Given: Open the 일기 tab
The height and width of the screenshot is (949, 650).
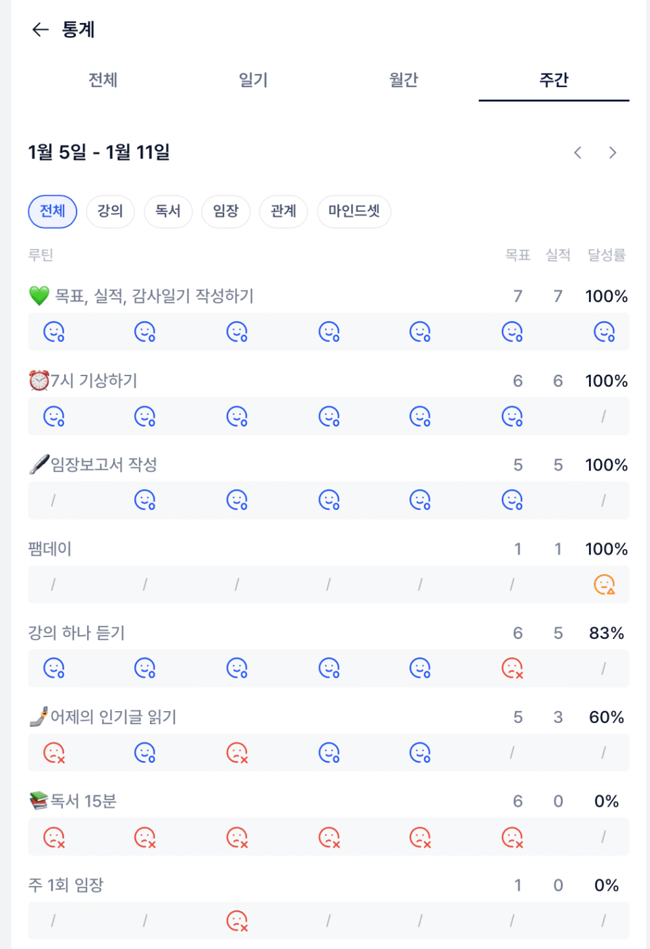Looking at the screenshot, I should click(x=253, y=80).
